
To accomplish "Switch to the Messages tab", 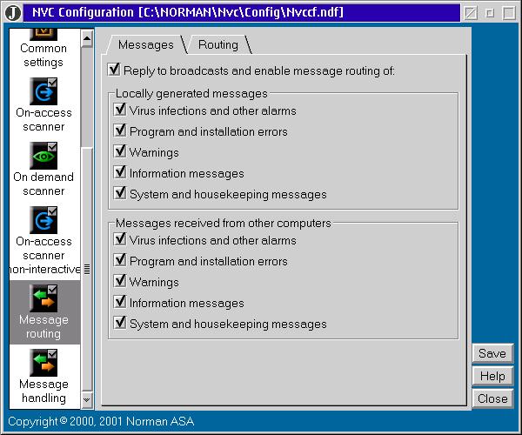I will pos(146,44).
